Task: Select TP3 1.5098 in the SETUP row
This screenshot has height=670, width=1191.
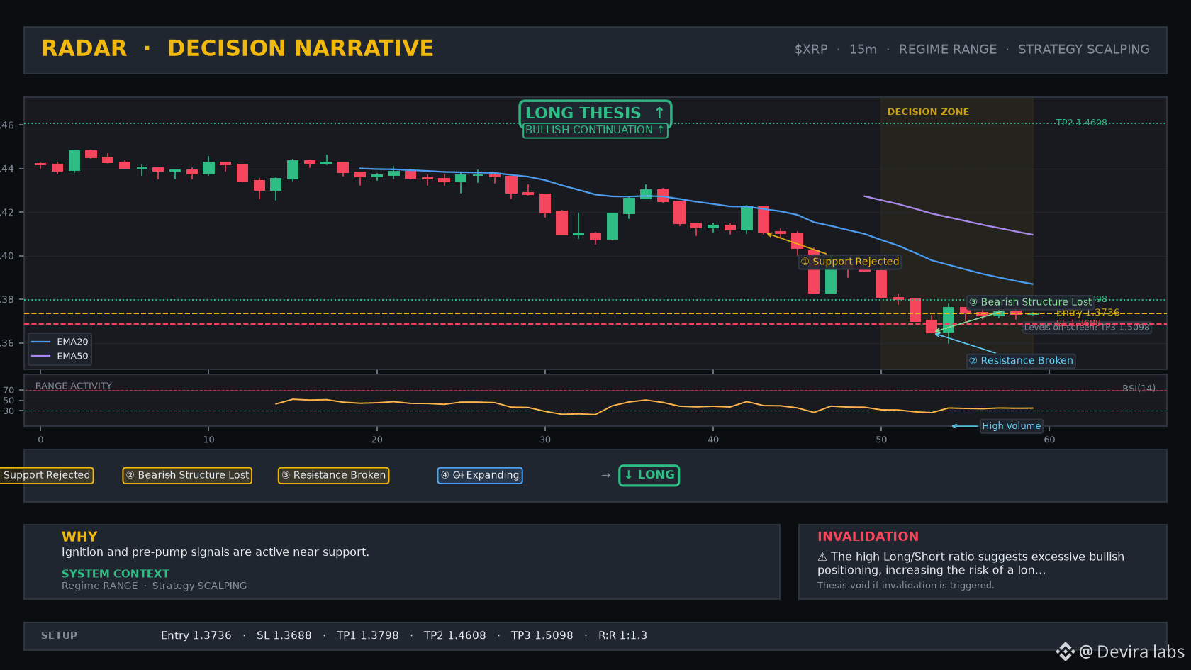Action: click(x=542, y=636)
